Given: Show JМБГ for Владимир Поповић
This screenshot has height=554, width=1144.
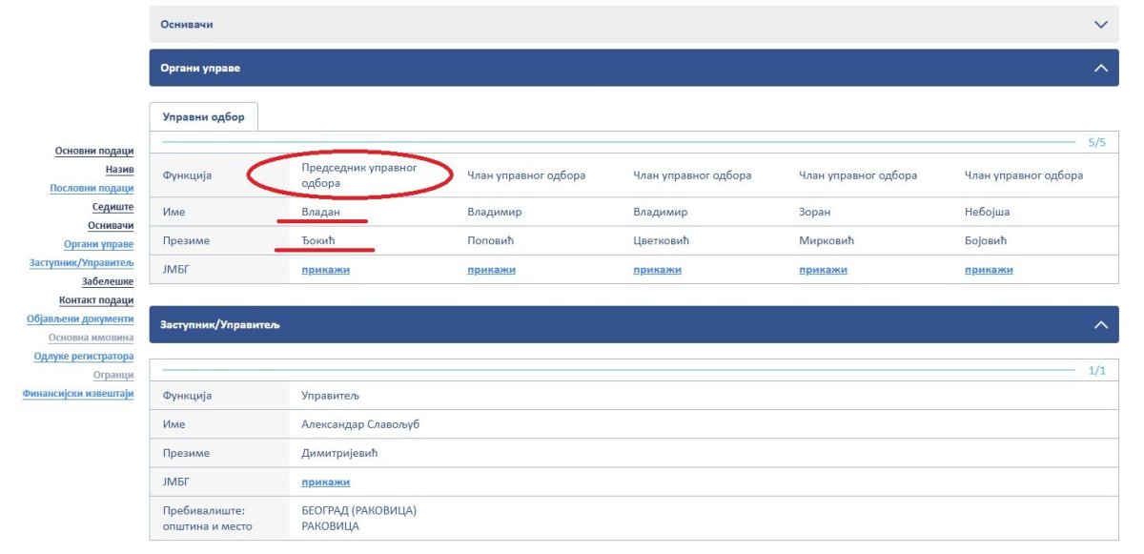Looking at the screenshot, I should coord(491,270).
